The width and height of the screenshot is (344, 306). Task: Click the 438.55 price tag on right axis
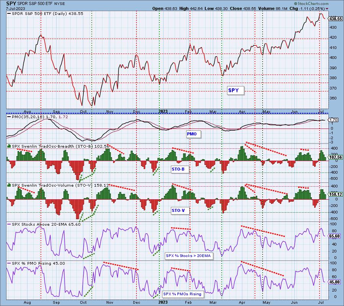[x=336, y=19]
